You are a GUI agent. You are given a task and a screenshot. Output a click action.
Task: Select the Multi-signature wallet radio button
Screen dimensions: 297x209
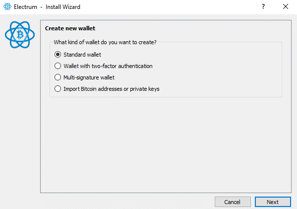coord(58,77)
